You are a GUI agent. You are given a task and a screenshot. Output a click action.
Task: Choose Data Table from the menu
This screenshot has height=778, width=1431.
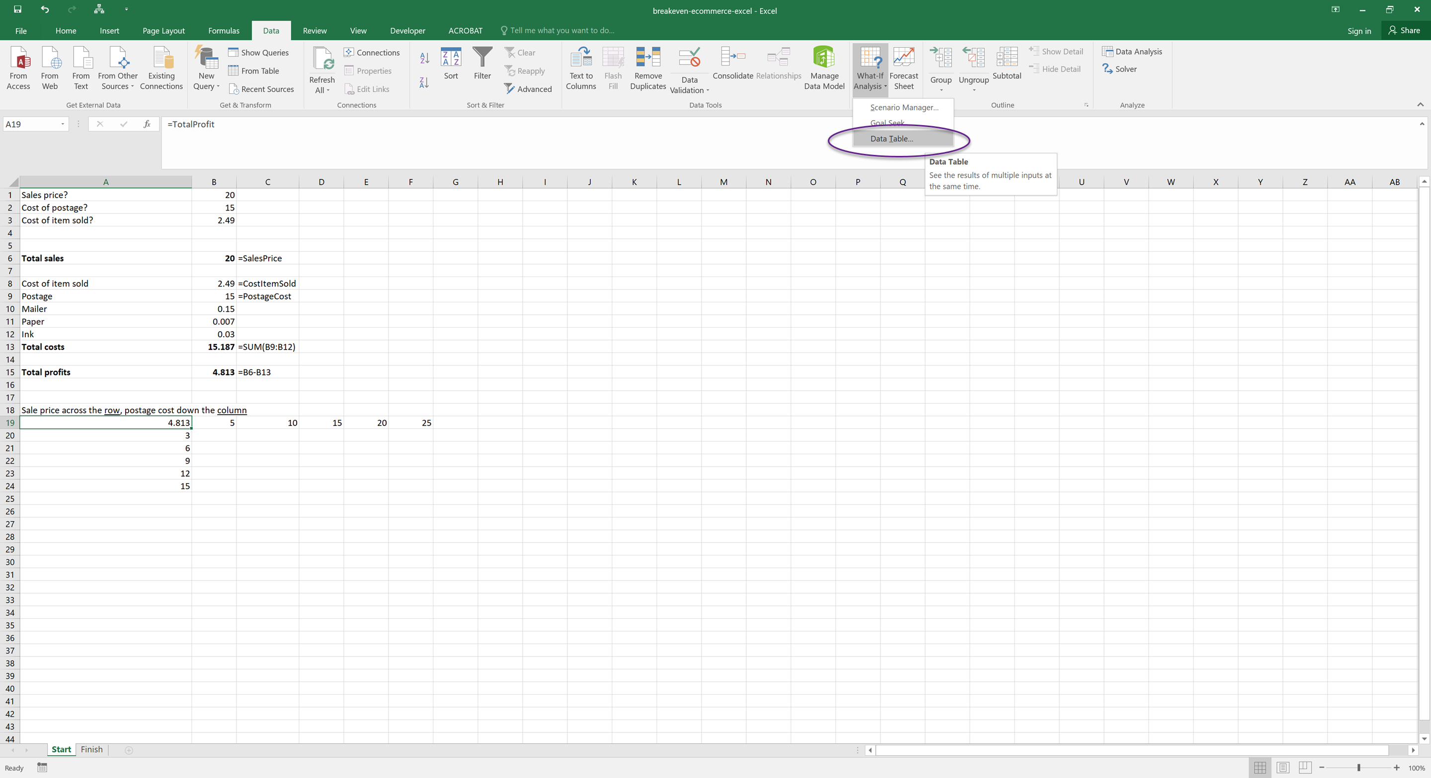click(891, 139)
